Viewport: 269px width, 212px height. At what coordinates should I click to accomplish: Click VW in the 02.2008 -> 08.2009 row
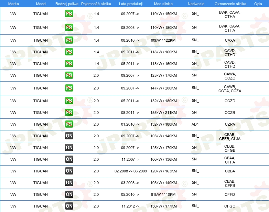tap(13, 171)
